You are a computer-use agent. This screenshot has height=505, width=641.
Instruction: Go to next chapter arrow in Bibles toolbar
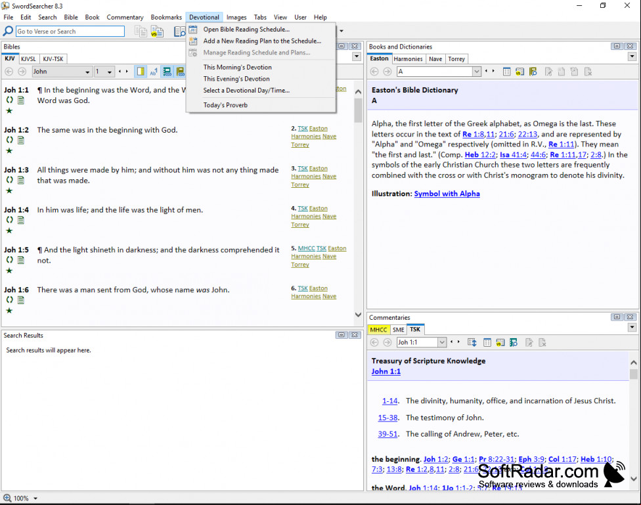click(127, 72)
